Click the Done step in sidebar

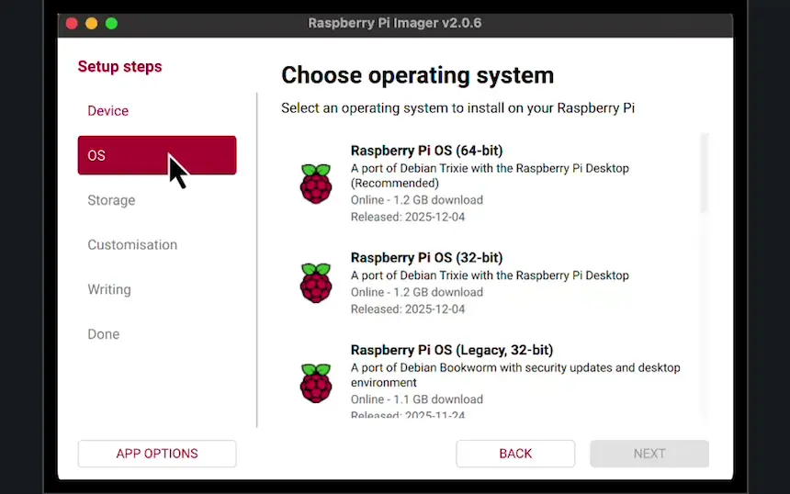click(104, 334)
